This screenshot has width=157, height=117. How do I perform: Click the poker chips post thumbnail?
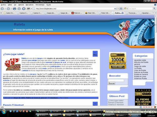coord(13,64)
